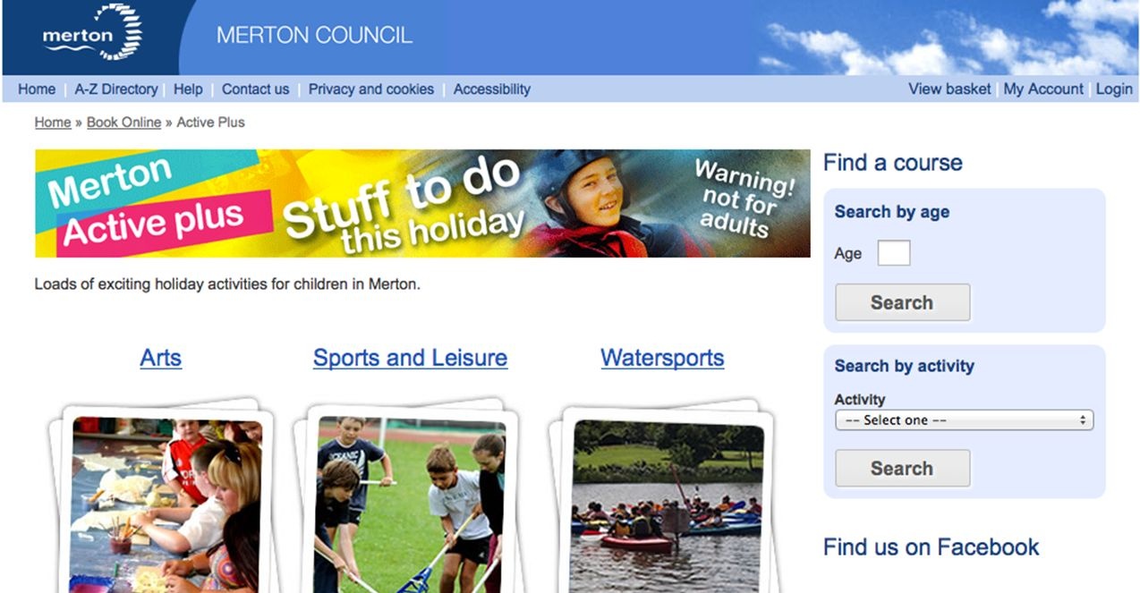Open My Account link
The width and height of the screenshot is (1140, 593).
click(1043, 89)
